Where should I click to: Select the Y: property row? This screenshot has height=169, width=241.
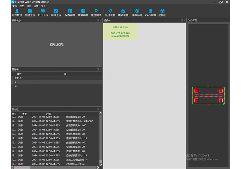pyautogui.click(x=57, y=86)
